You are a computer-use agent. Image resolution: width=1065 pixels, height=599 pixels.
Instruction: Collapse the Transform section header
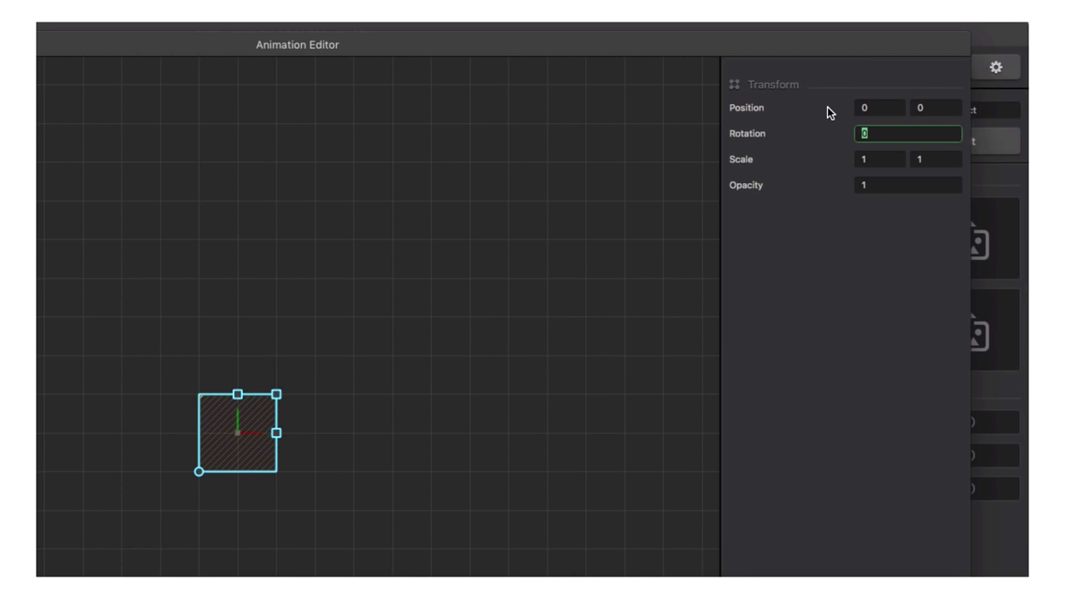773,85
